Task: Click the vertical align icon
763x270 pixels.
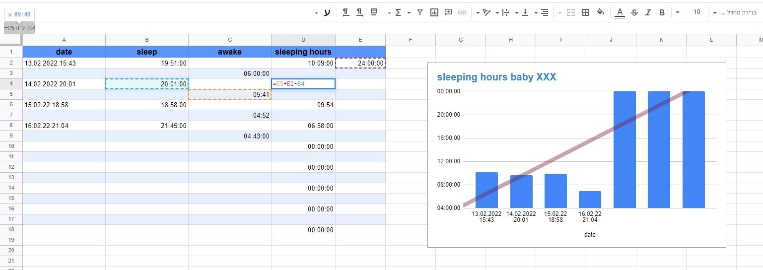Action: pos(525,12)
